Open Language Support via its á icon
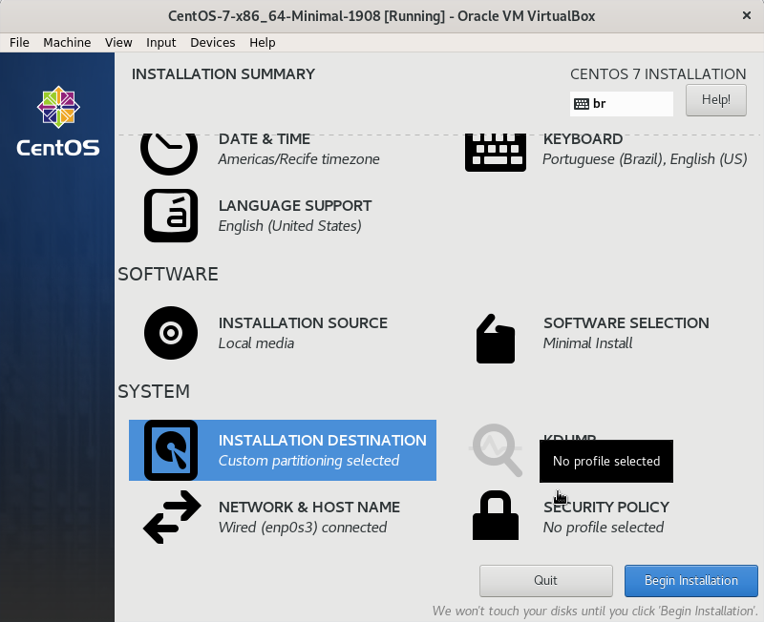 pyautogui.click(x=171, y=216)
